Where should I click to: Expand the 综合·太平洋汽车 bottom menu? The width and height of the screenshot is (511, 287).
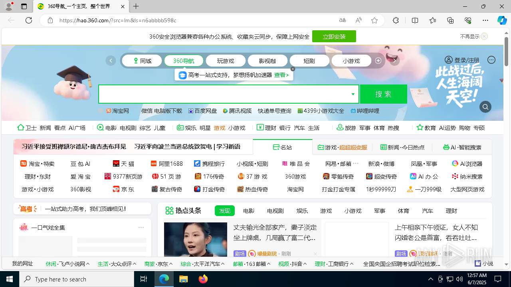[x=203, y=263]
